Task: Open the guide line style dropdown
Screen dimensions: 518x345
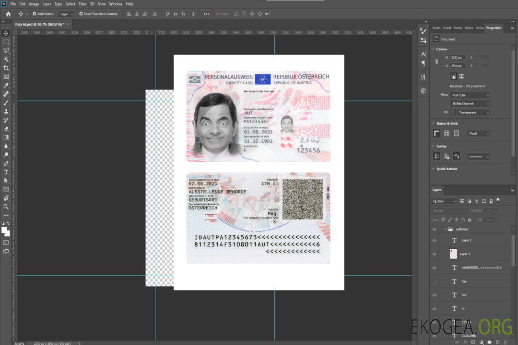Action: coord(479,157)
